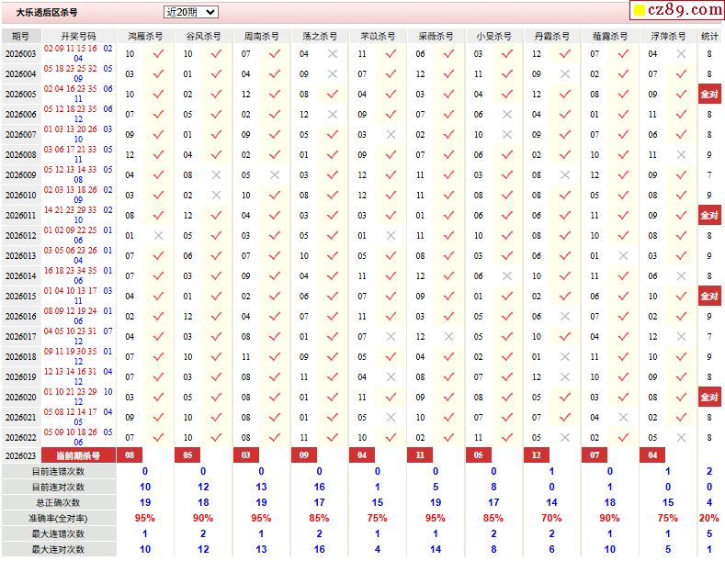Click 小旻杀号 gray cross in row 2026006
The width and height of the screenshot is (725, 561).
coord(507,115)
